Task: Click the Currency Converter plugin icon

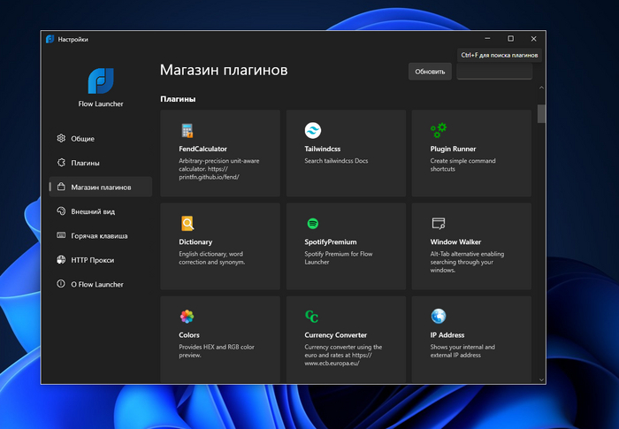Action: pyautogui.click(x=312, y=316)
